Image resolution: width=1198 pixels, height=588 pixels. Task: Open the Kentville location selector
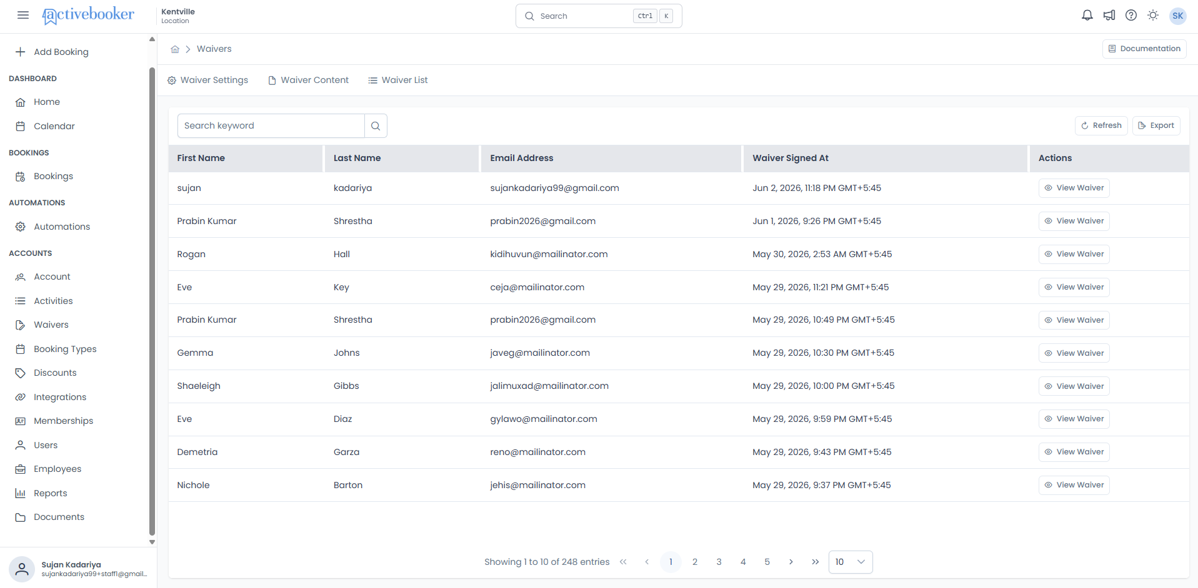click(x=178, y=16)
